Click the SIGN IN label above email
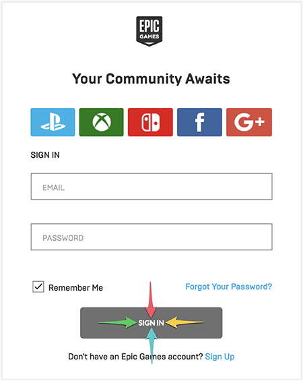Screen dimensions: 303x381 45,155
